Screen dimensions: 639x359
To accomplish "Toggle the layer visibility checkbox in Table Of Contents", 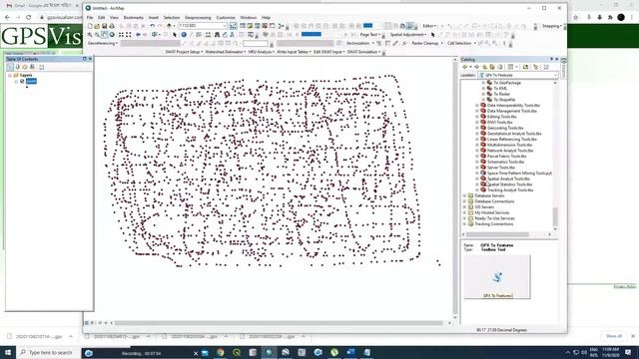I will point(22,82).
